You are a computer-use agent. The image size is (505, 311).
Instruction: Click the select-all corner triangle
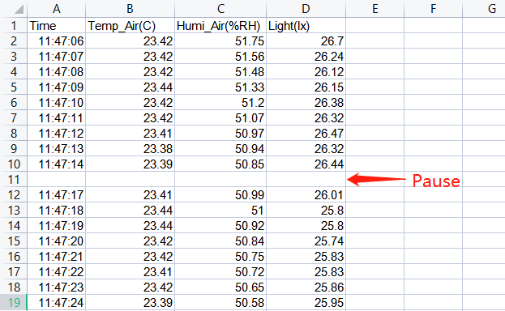click(19, 9)
